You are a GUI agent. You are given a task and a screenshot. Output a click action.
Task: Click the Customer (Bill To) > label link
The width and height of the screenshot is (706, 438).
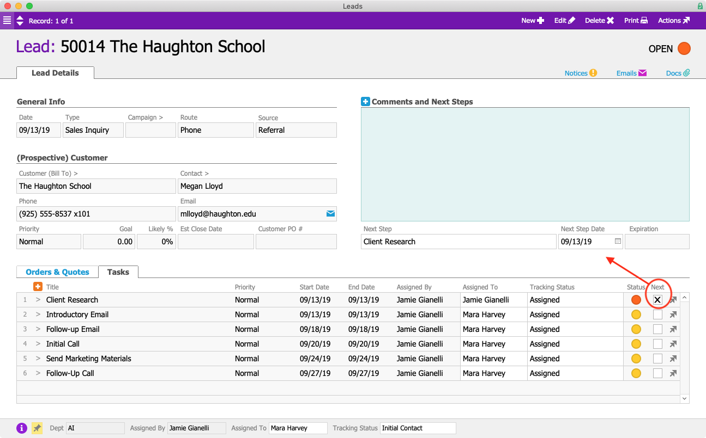[49, 174]
